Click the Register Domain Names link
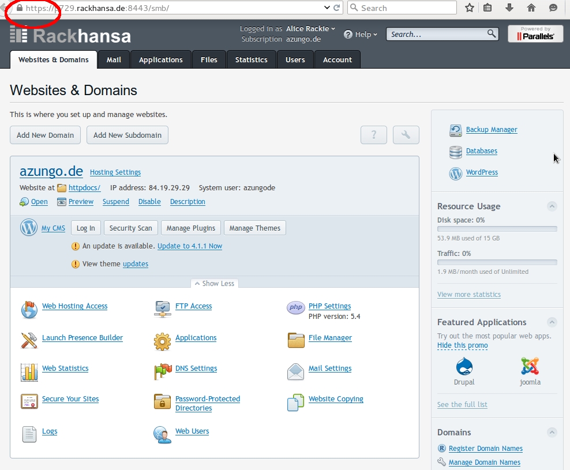The height and width of the screenshot is (470, 570). (486, 449)
